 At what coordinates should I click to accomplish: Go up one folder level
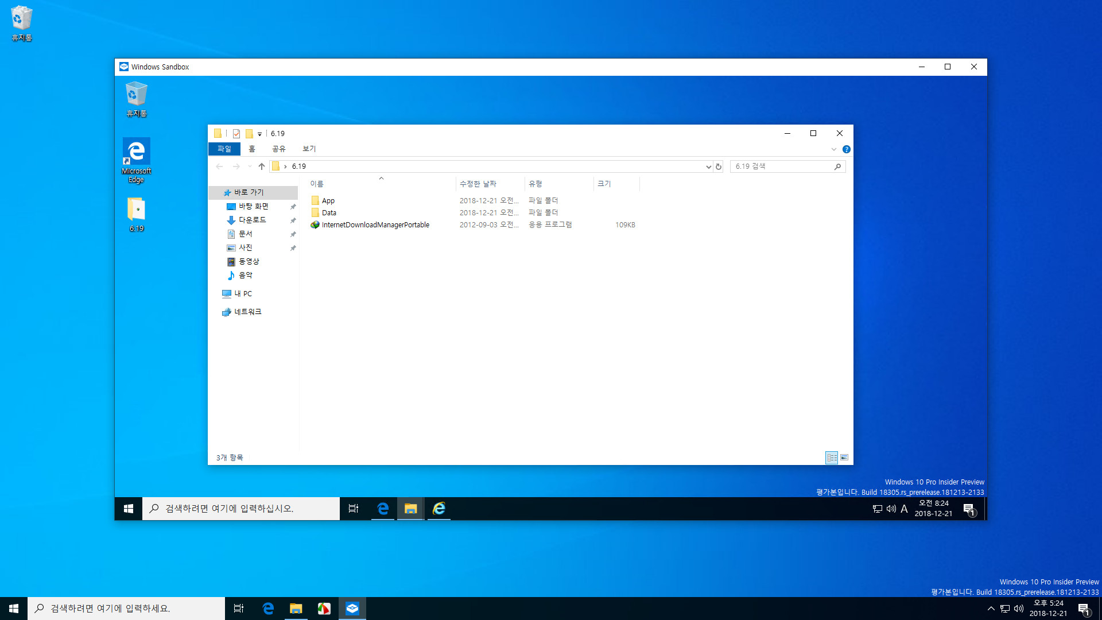pyautogui.click(x=262, y=166)
